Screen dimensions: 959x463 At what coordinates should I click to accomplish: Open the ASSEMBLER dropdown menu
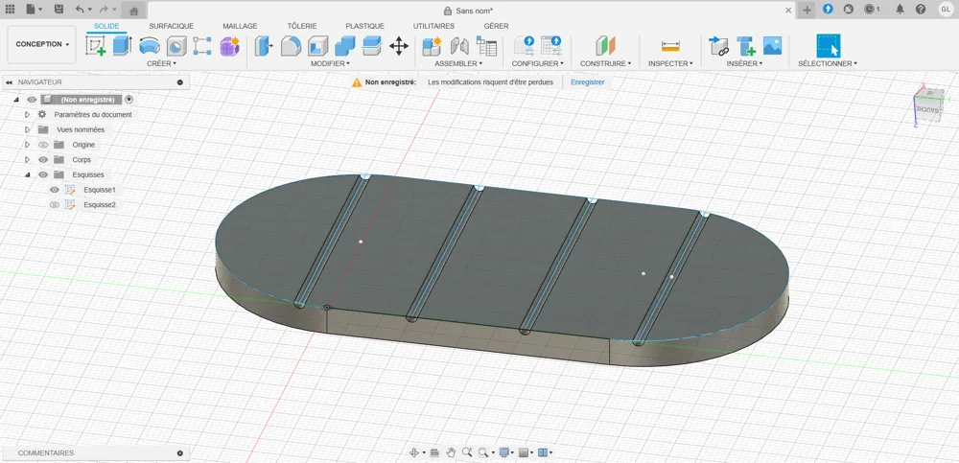pyautogui.click(x=458, y=63)
